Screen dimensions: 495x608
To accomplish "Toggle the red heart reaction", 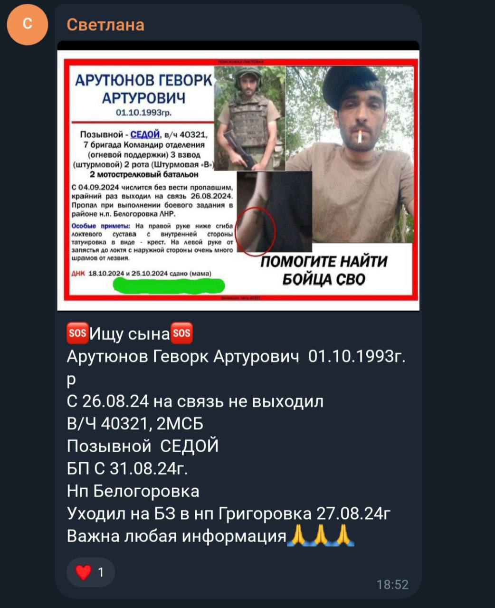I will click(83, 572).
